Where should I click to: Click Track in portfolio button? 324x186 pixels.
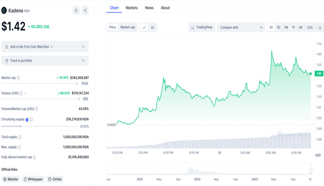[45, 61]
